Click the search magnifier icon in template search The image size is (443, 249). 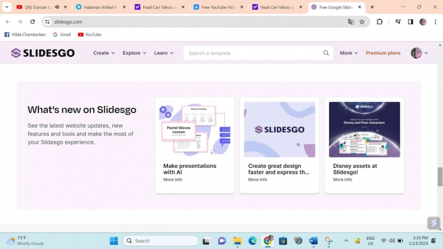[326, 53]
